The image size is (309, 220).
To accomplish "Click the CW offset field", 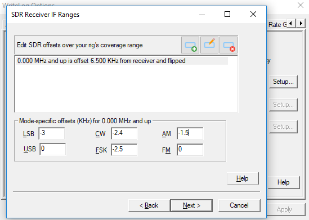I will pos(124,133).
